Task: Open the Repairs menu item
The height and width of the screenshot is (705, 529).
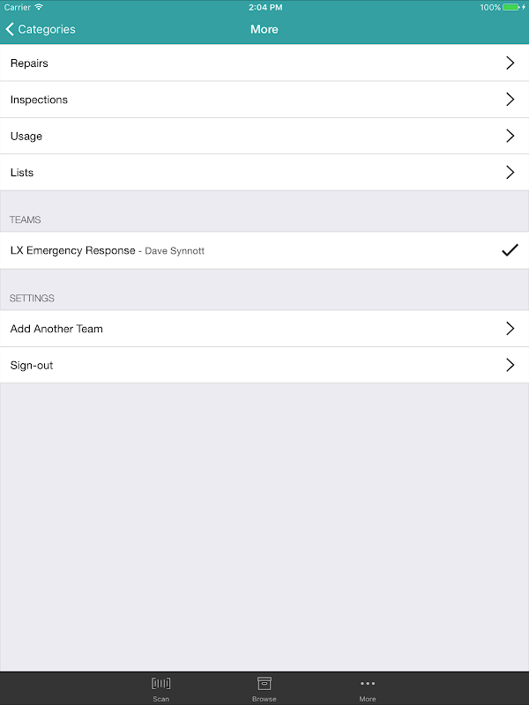Action: [30, 63]
